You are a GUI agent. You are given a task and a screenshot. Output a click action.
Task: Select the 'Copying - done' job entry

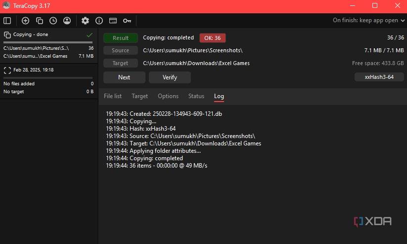[x=48, y=45]
